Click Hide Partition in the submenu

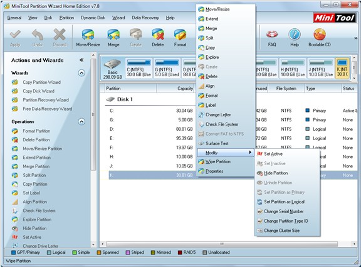click(x=287, y=173)
